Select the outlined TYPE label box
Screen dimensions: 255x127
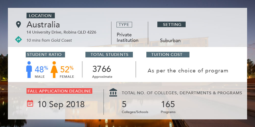pos(124,25)
